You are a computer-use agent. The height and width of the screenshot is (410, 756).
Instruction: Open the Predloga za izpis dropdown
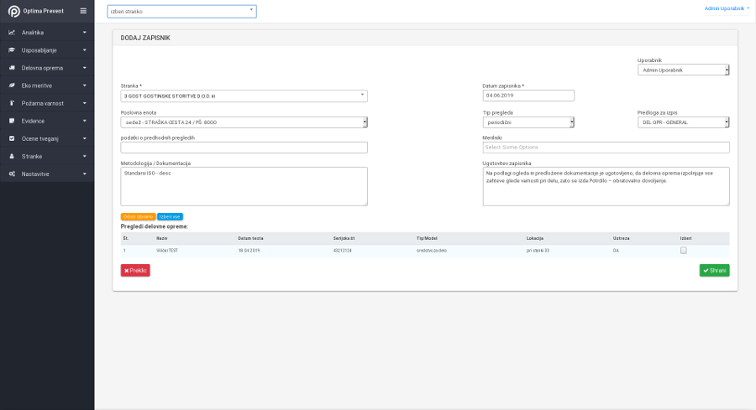tap(683, 122)
